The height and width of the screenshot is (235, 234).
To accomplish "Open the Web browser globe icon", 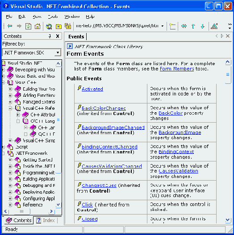I will [x=49, y=26].
